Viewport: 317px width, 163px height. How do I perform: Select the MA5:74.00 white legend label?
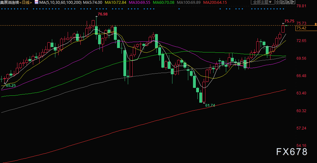[93, 2]
